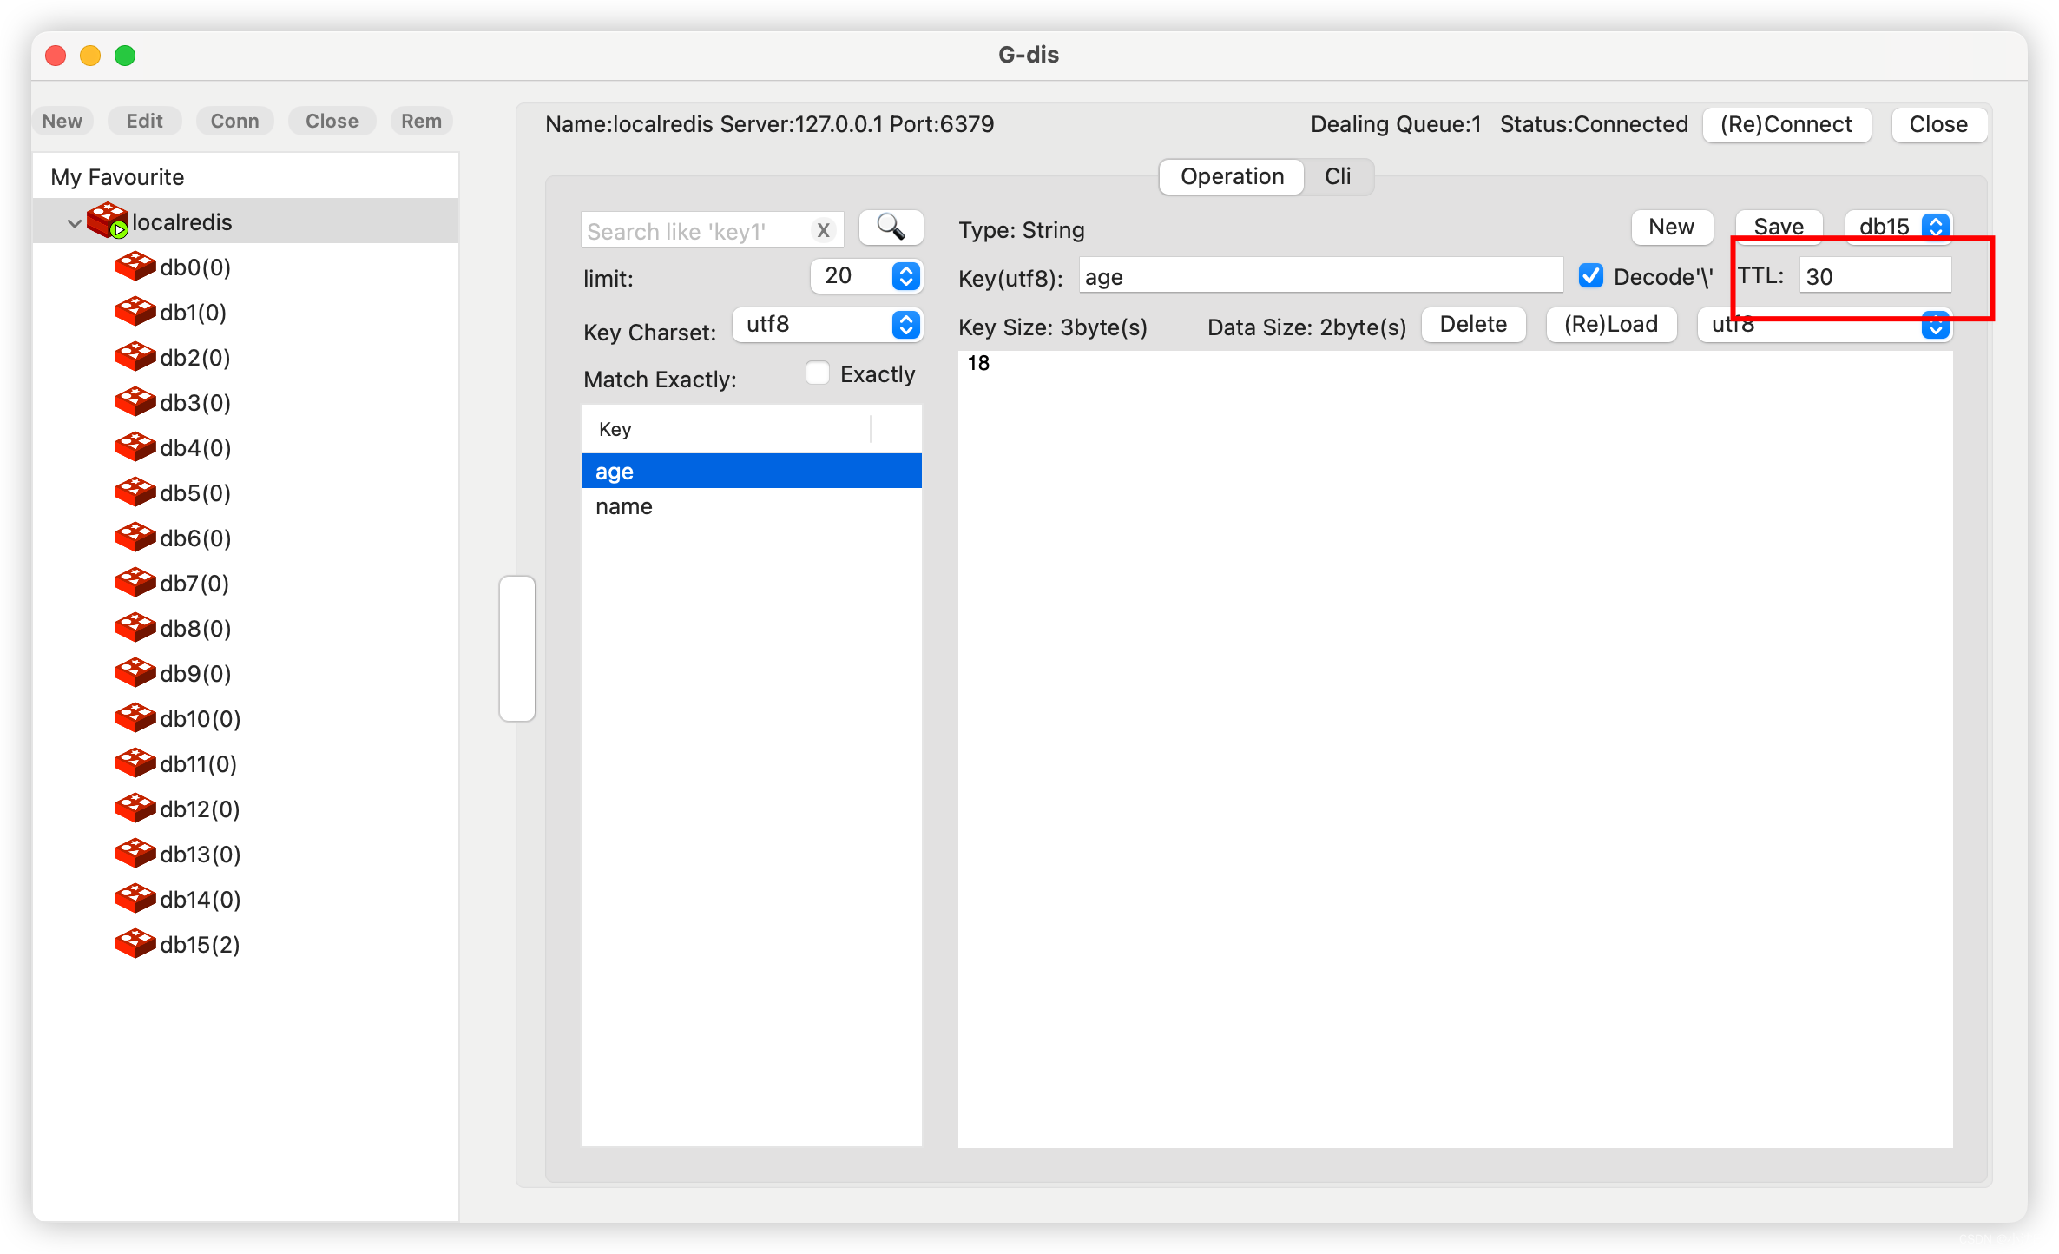Screen dimensions: 2059x1254
Task: Select the db13(0) tree item label
Action: click(x=201, y=855)
